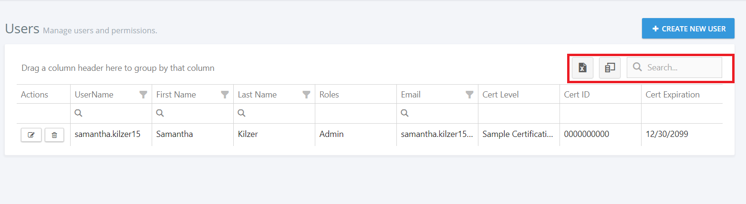
Task: Select the samantha.kilzer15 username cell
Action: click(107, 134)
